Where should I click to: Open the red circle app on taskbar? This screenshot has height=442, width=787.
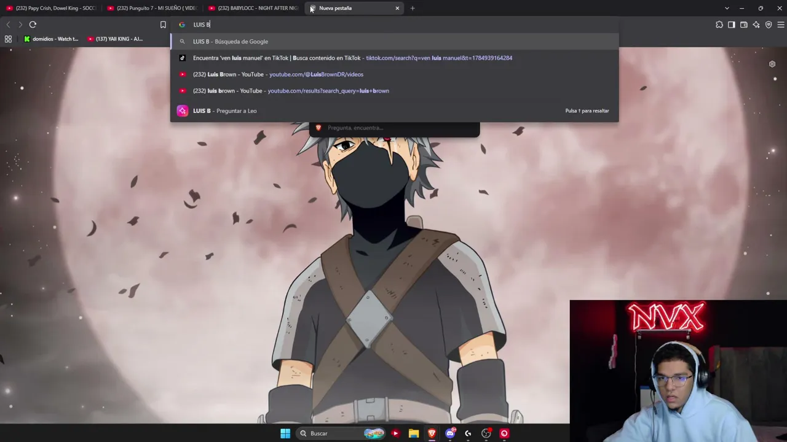[504, 433]
